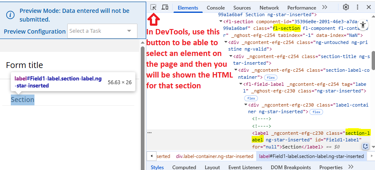This screenshot has width=375, height=170.
Task: Toggle the flex badge under fl-field-label
Action: [x=251, y=98]
